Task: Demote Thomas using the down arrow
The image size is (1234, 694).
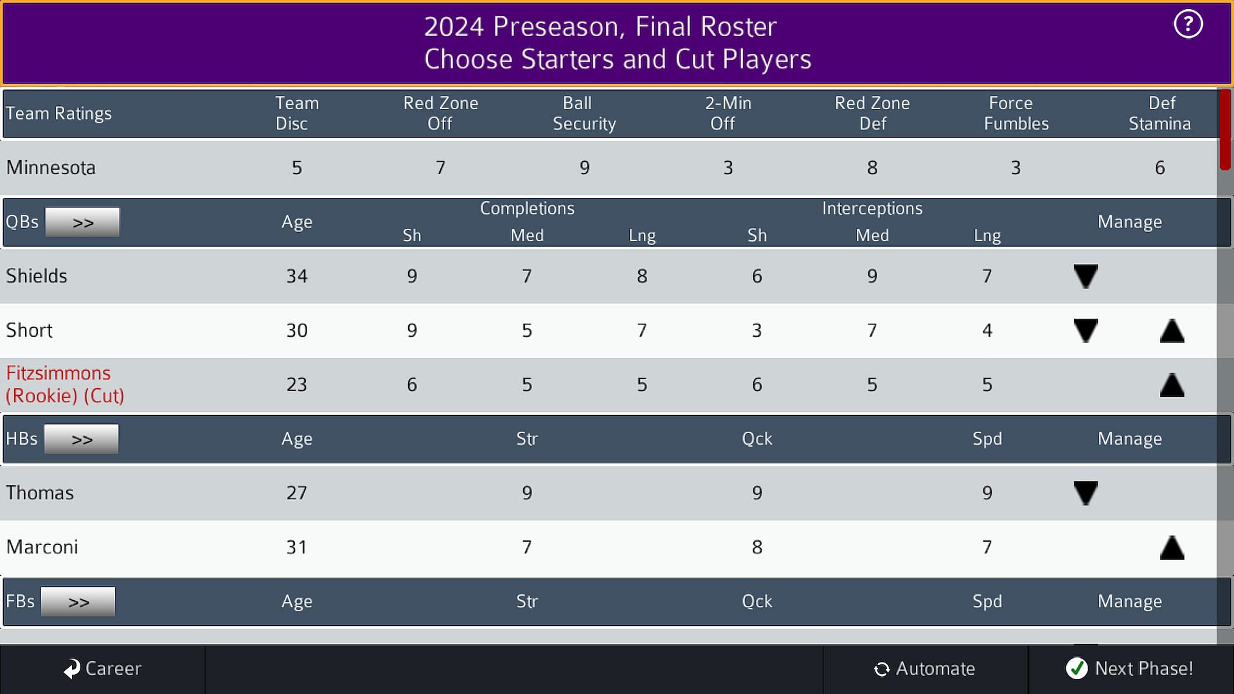Action: pyautogui.click(x=1086, y=494)
